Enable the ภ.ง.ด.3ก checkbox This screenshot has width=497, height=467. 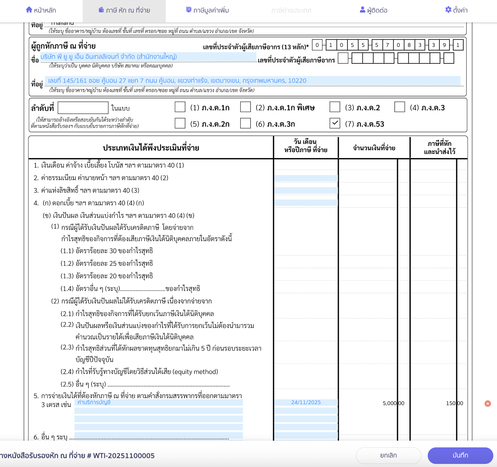[245, 123]
